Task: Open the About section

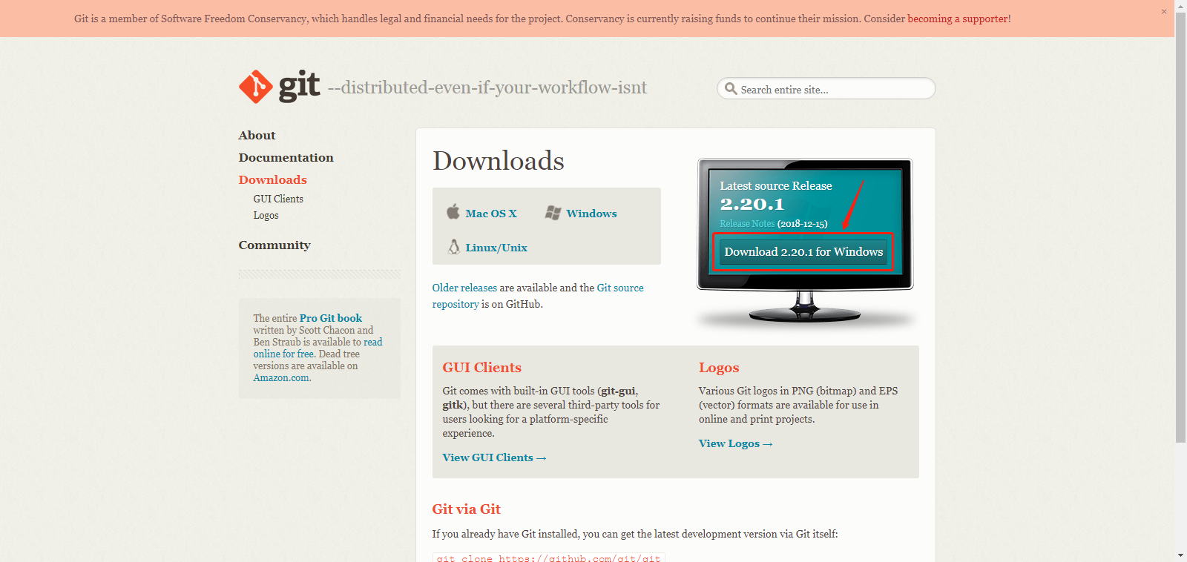Action: pos(257,135)
